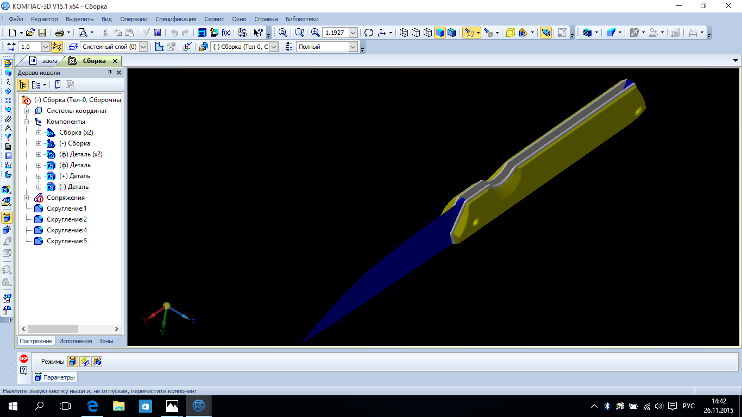Open File Explorer from the taskbar
742x417 pixels.
point(118,406)
